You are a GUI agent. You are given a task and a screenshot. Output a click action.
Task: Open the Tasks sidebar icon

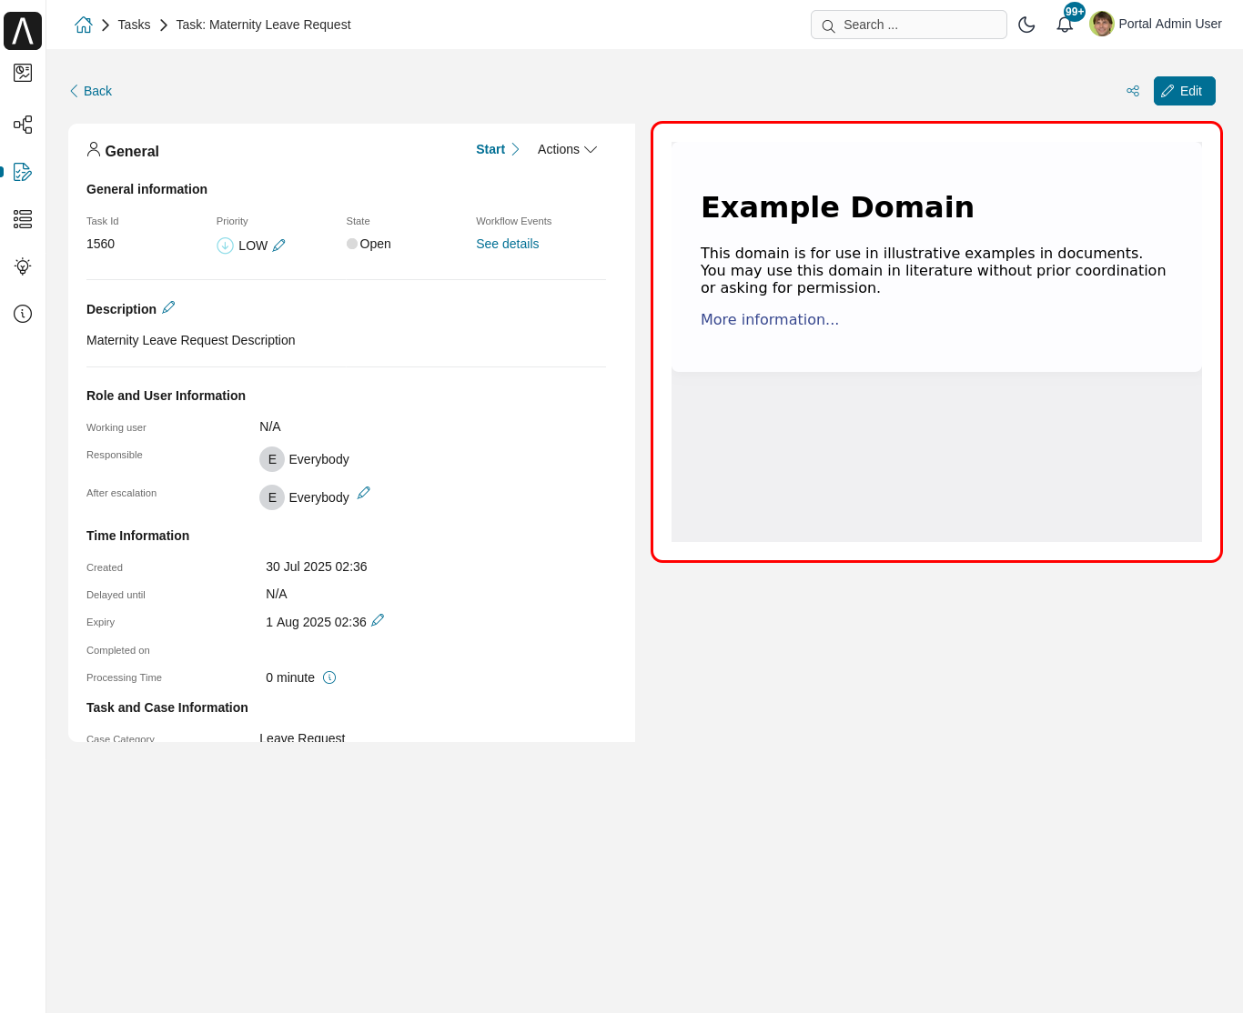click(23, 172)
